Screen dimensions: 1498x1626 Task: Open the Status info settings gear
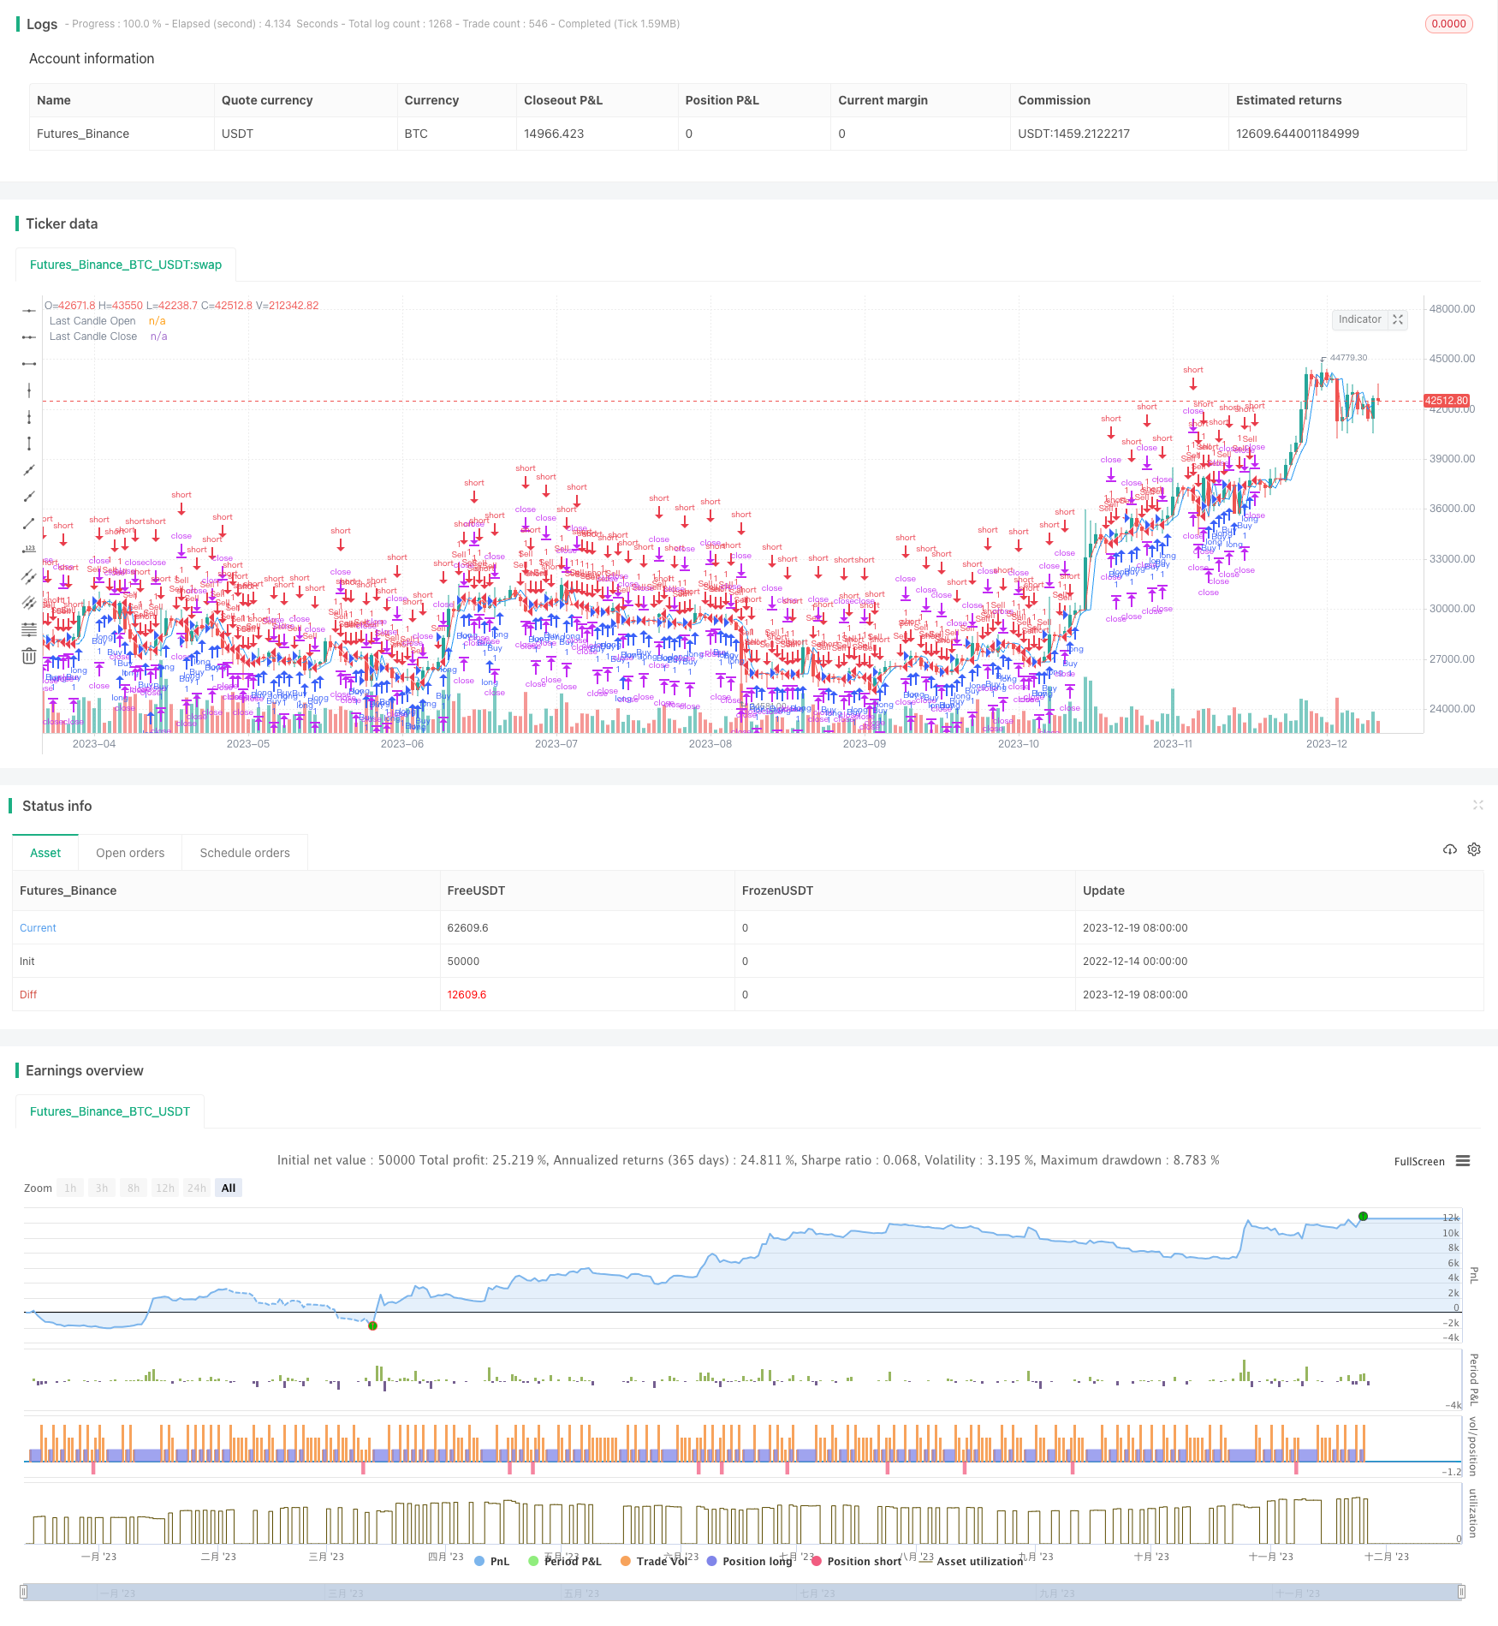(x=1474, y=849)
